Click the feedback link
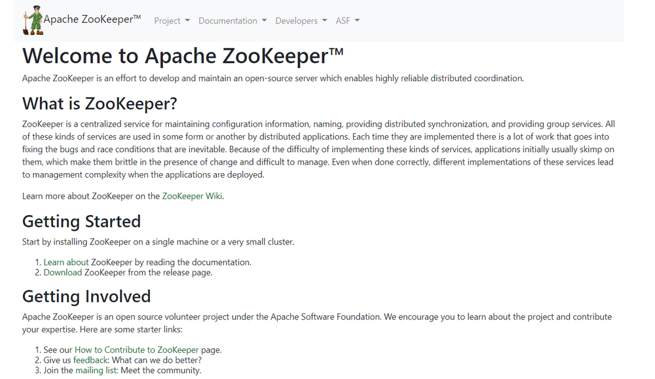This screenshot has height=379, width=655. coord(90,360)
